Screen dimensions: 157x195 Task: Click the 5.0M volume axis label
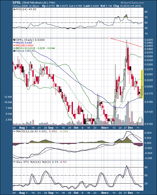[9, 114]
